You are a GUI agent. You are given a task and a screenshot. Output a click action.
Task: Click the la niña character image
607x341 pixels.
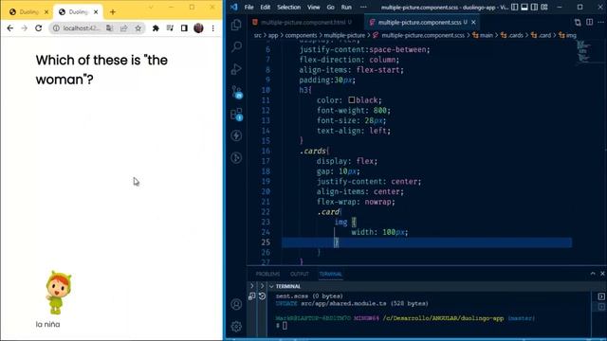coord(58,293)
